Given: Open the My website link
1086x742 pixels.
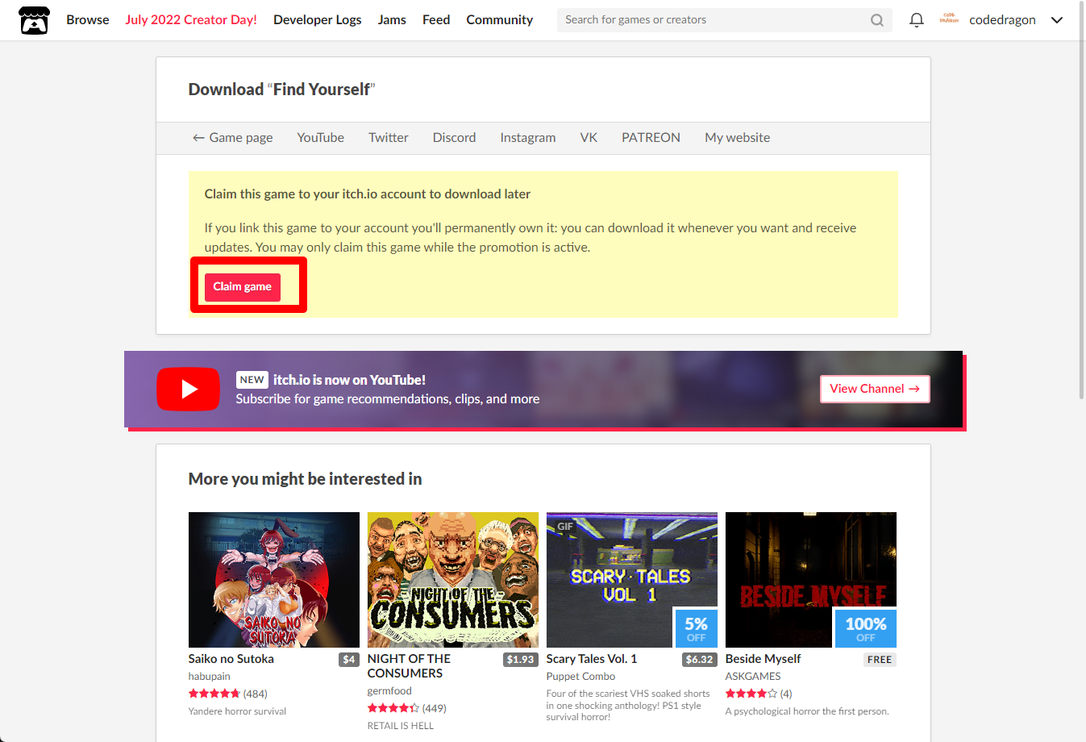Looking at the screenshot, I should click(x=737, y=138).
